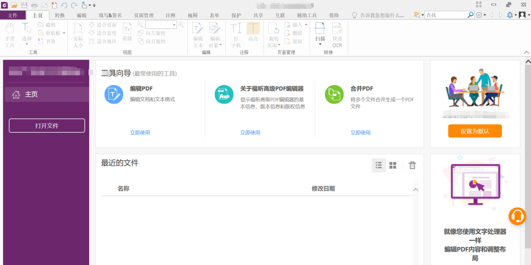
Task: Click 适合视区 fit visible option
Action: click(x=103, y=41)
